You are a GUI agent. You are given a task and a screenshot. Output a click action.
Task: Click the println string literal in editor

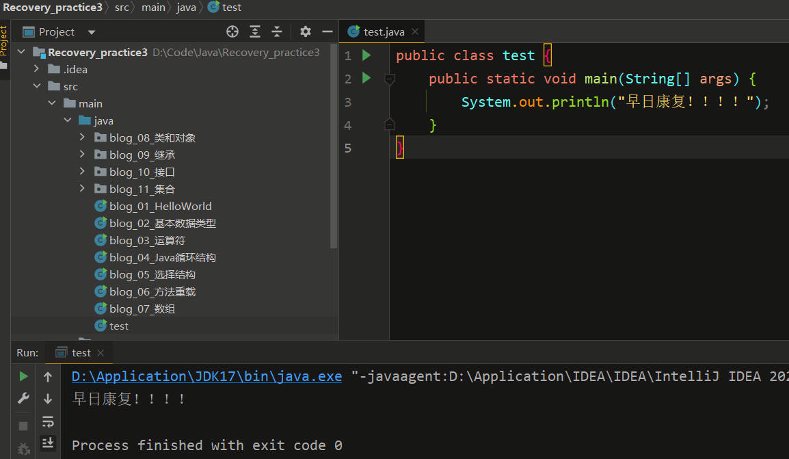pyautogui.click(x=685, y=102)
